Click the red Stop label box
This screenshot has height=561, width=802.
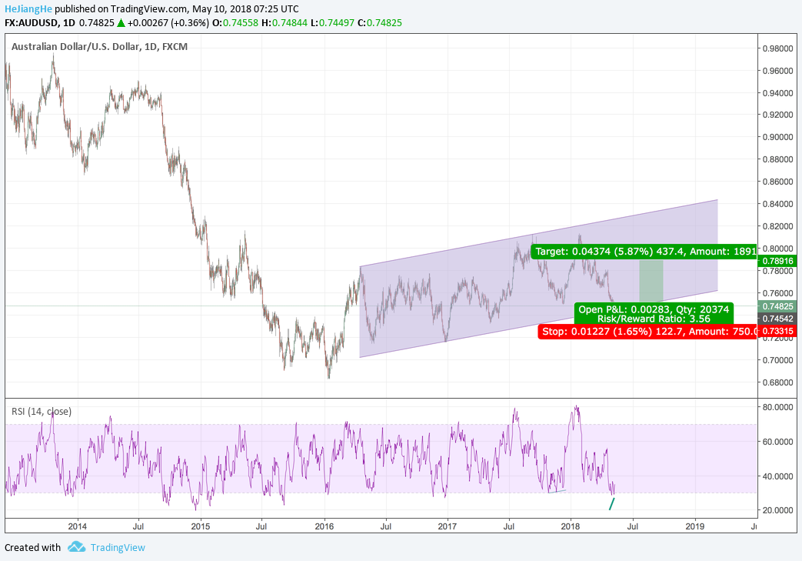point(647,332)
